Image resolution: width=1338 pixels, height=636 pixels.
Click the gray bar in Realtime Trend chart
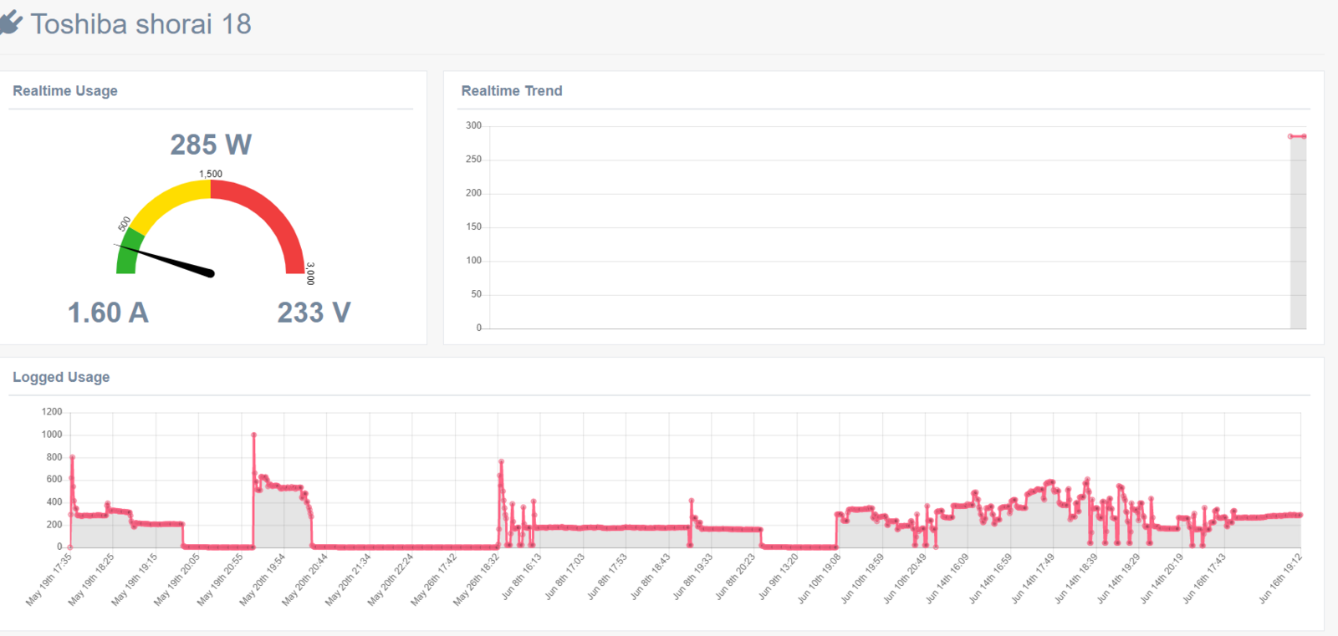[x=1298, y=232]
